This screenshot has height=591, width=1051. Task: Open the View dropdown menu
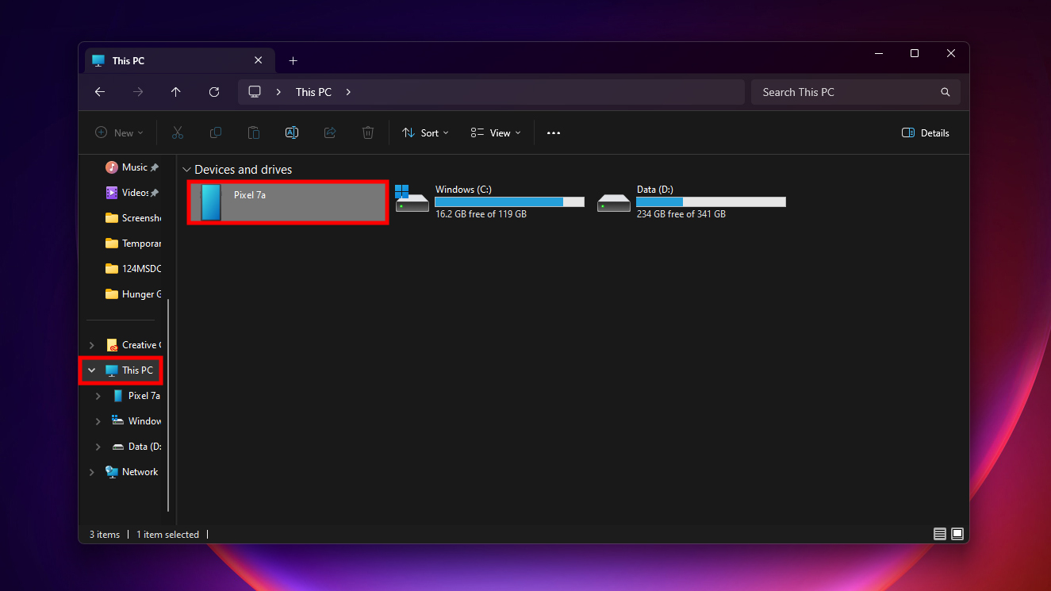[496, 133]
